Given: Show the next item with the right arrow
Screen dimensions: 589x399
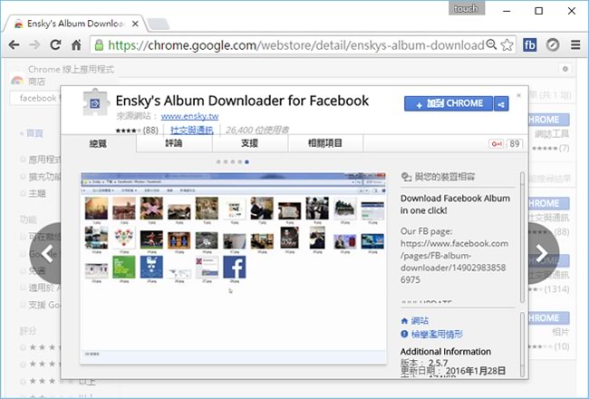Looking at the screenshot, I should point(543,253).
